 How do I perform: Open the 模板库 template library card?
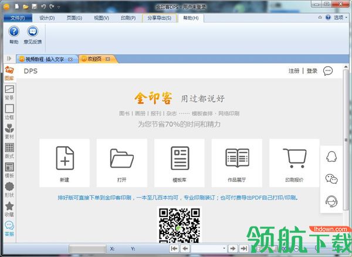click(180, 163)
